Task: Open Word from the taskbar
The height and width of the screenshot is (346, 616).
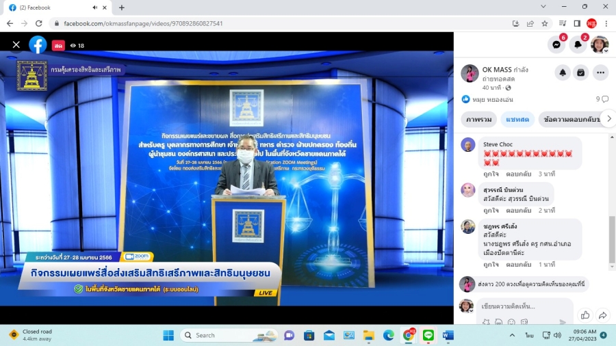Action: click(448, 336)
